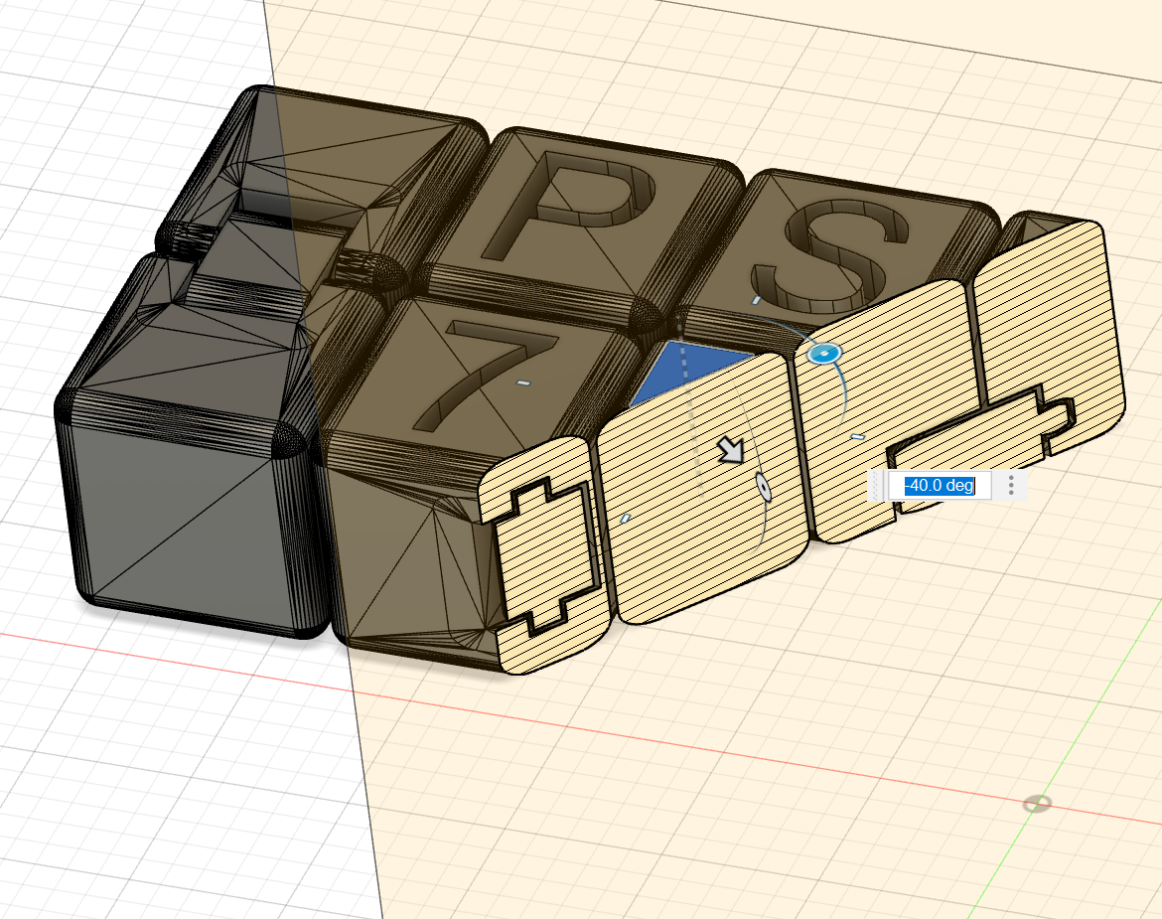Click the small tick marker below the letter S

(756, 299)
